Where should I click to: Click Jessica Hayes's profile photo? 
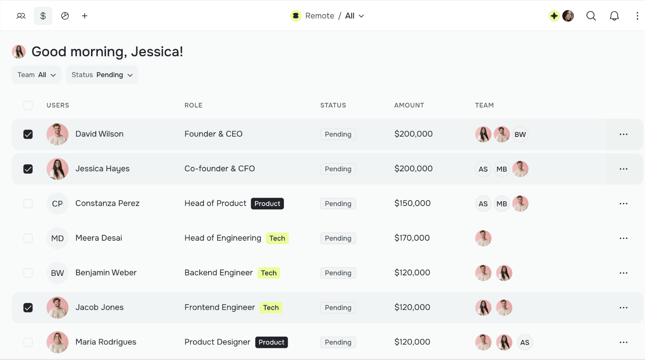coord(57,169)
